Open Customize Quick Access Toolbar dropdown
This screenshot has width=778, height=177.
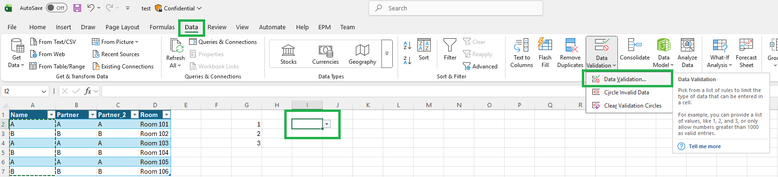(x=128, y=8)
